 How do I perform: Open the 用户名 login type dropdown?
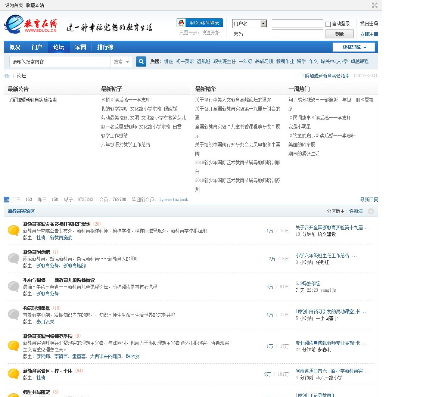click(263, 24)
